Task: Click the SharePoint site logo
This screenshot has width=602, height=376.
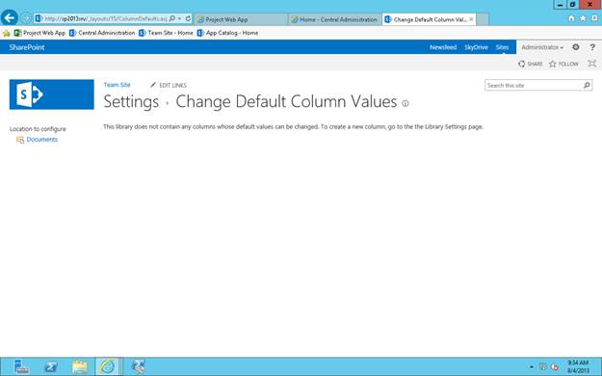Action: 52,94
